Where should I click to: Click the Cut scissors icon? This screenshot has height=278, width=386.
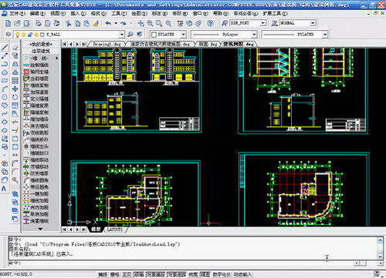click(x=68, y=24)
